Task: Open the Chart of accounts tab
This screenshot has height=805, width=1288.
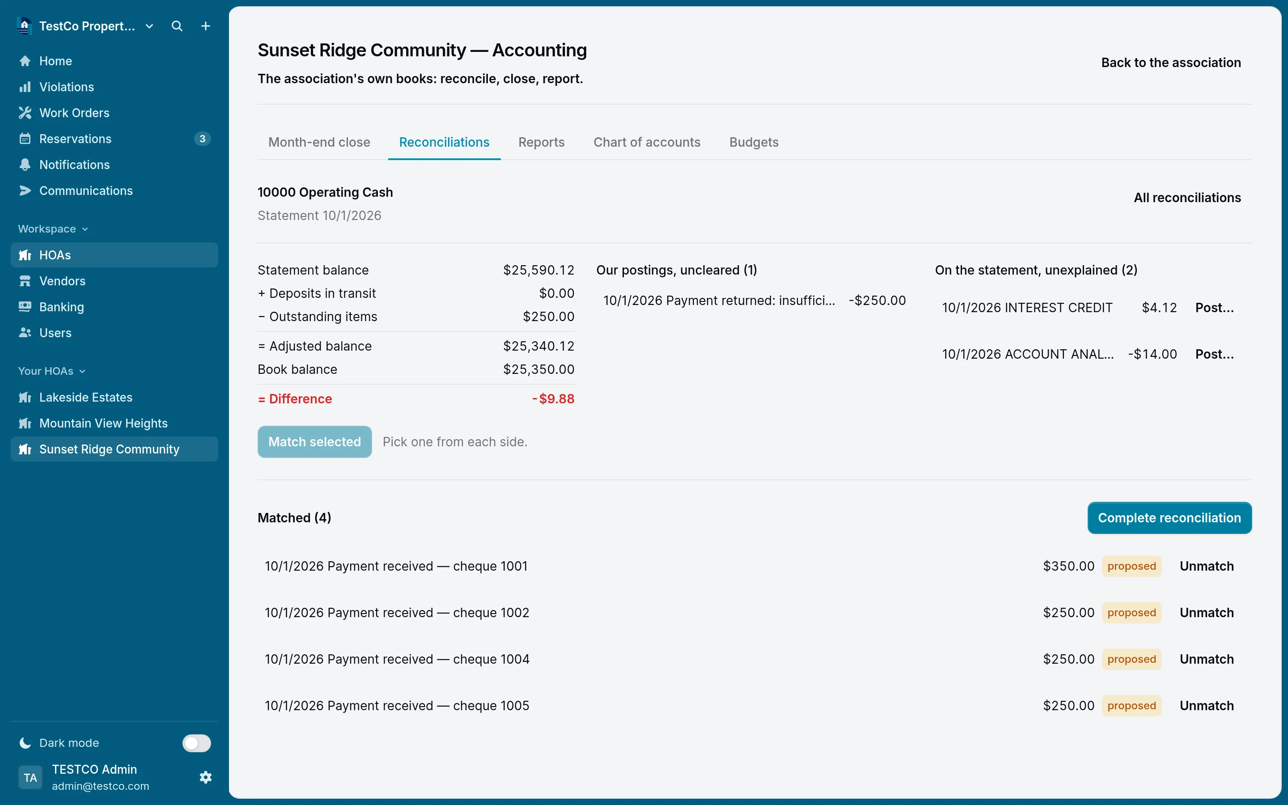Action: pos(647,142)
